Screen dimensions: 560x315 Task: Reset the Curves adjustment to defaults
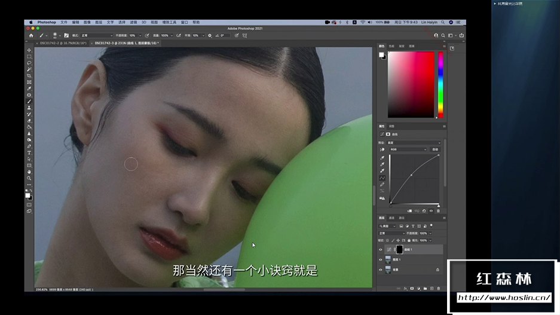[x=424, y=211]
